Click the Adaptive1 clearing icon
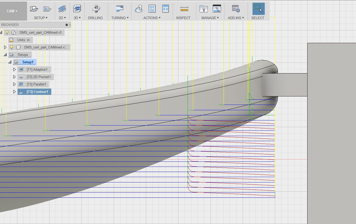Viewport: 356px width, 224px height. (x=21, y=69)
